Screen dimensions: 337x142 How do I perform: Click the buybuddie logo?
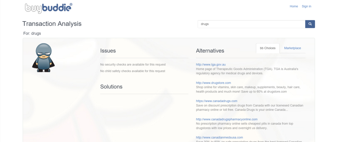(x=49, y=8)
